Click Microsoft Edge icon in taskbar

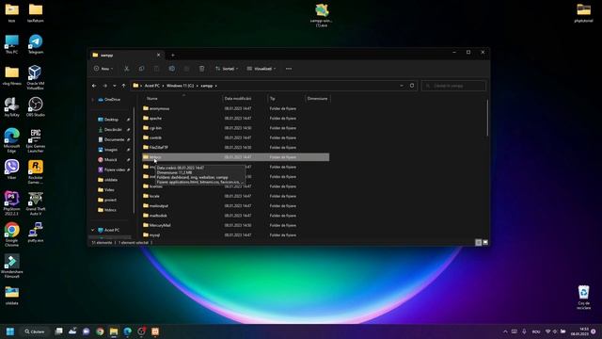[128, 331]
